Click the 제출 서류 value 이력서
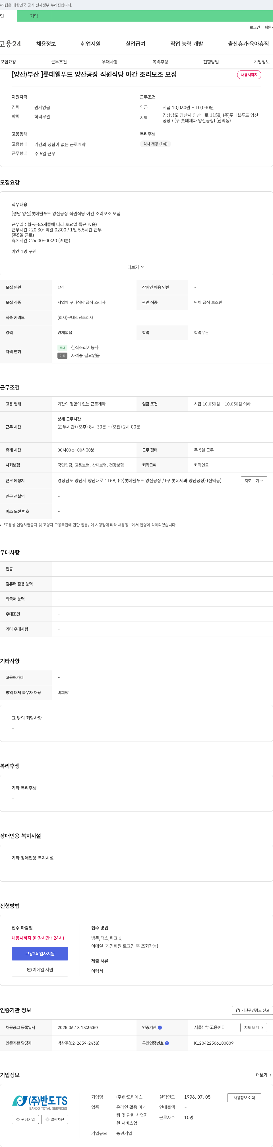The width and height of the screenshot is (273, 1147). (x=97, y=971)
